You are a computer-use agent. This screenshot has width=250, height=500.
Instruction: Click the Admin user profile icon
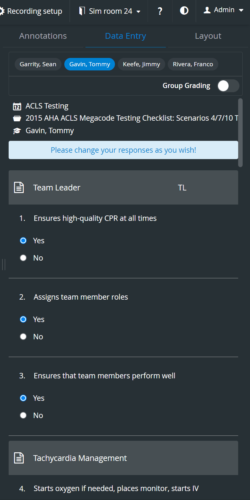click(x=207, y=10)
